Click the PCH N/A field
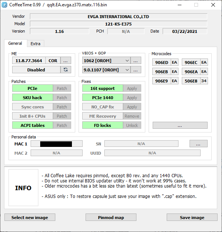222x232 pixels. [x=126, y=31]
